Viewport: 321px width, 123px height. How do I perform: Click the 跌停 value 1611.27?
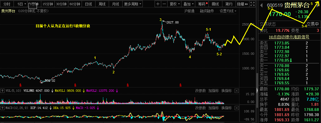pos(311,120)
